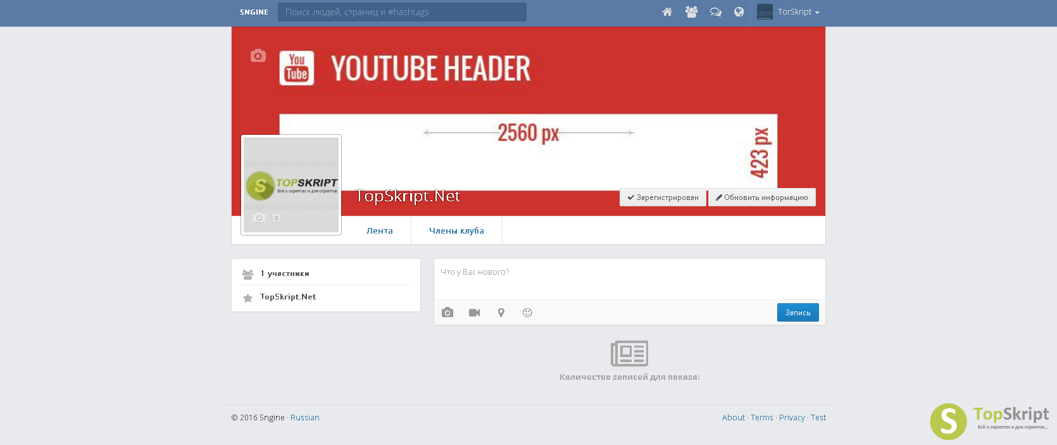Click the TorSkript user avatar in navbar

click(x=765, y=12)
